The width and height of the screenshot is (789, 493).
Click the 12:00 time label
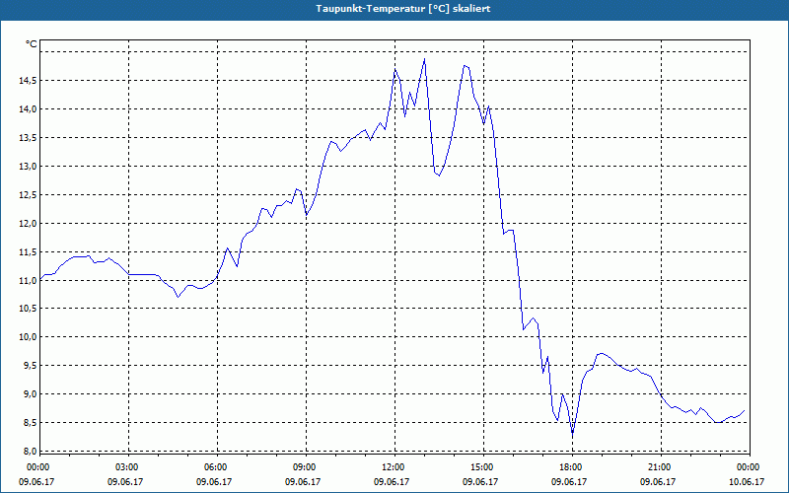[394, 467]
